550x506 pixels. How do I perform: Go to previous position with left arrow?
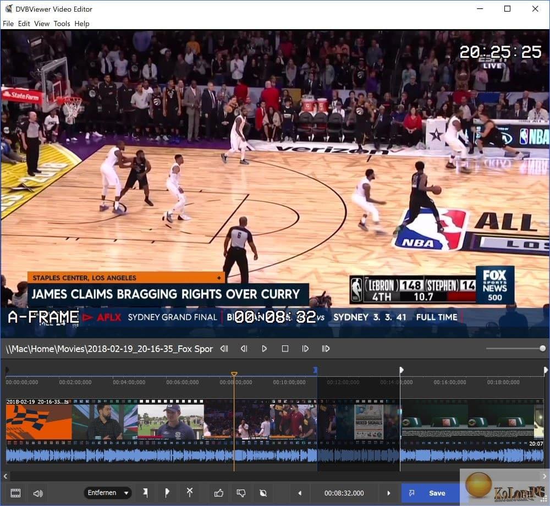click(300, 493)
